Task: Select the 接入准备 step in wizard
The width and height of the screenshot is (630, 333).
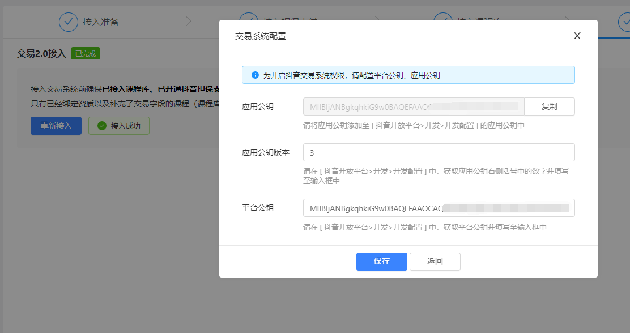Action: click(89, 22)
